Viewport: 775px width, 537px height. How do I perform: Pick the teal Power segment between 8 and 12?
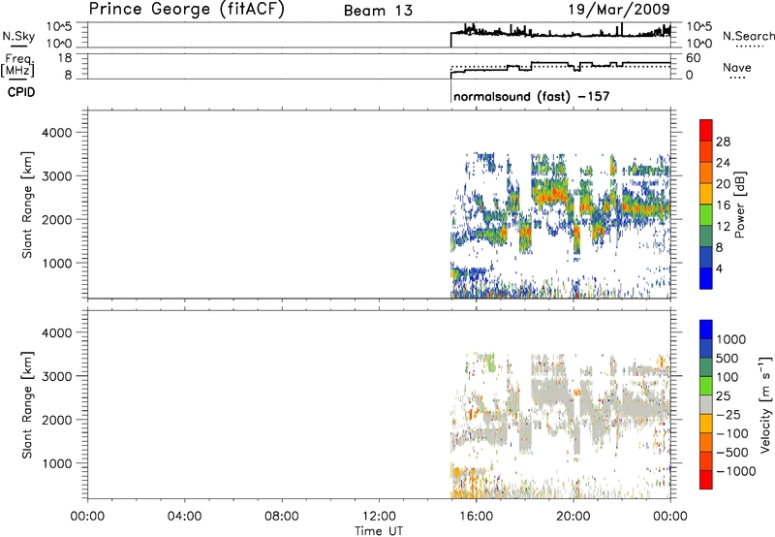706,236
